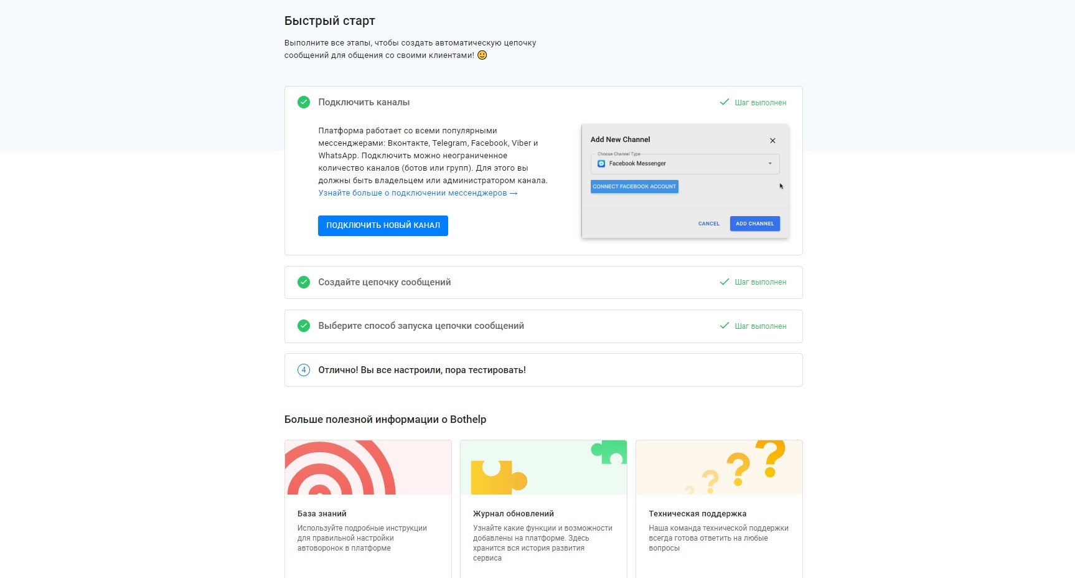Viewport: 1075px width, 578px height.
Task: Expand Выберите способ запуска цепочки сообщений step
Action: [x=421, y=326]
